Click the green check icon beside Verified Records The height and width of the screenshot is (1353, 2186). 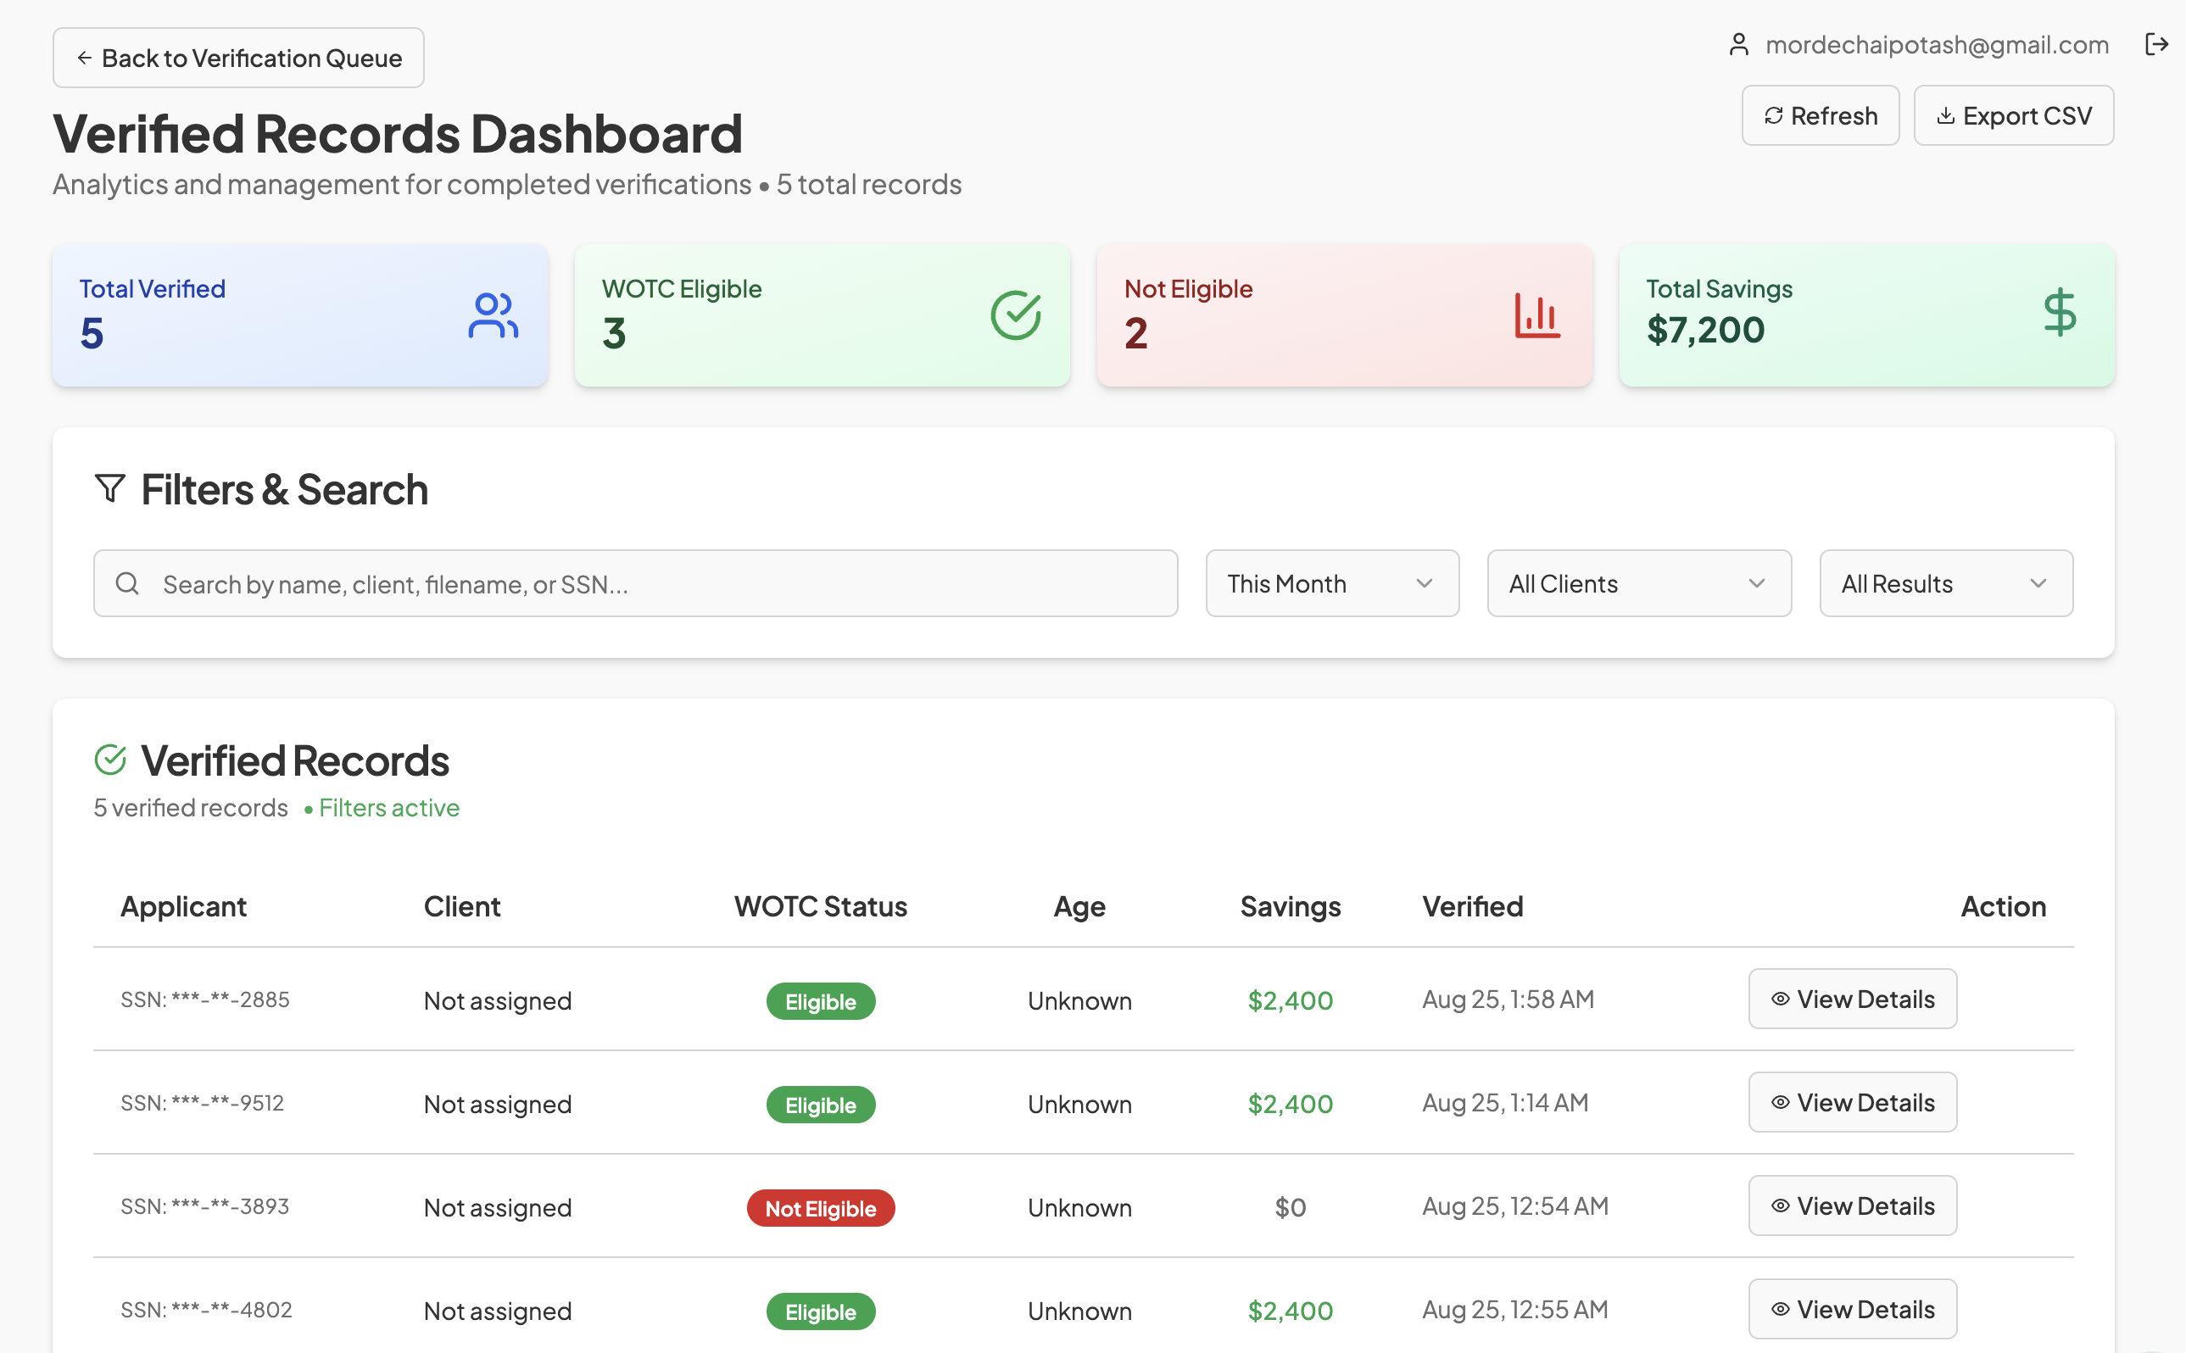(110, 760)
